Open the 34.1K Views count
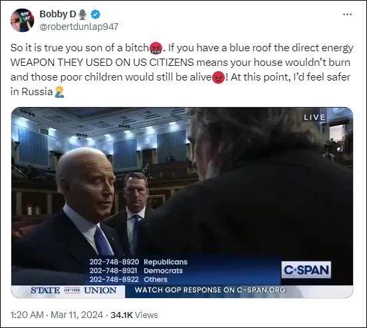This screenshot has height=328, width=367. click(134, 315)
